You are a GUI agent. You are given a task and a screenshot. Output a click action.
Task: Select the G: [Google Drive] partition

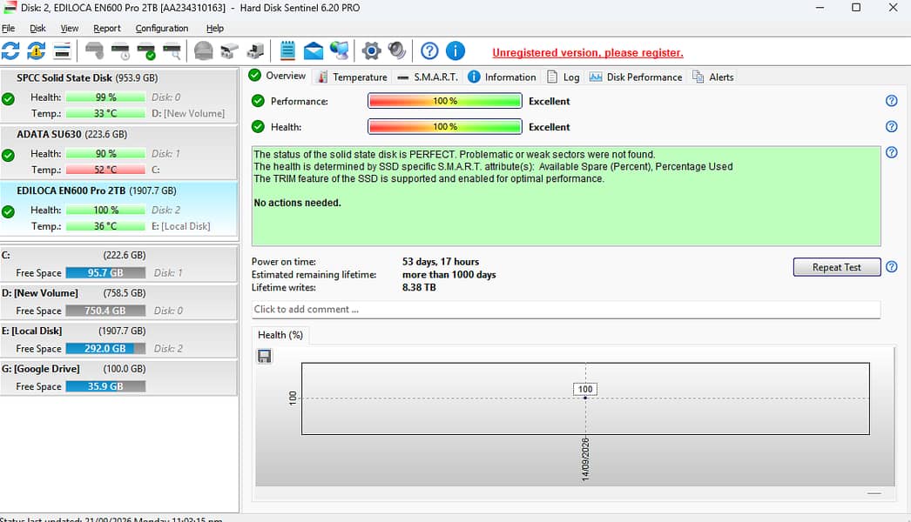[119, 378]
